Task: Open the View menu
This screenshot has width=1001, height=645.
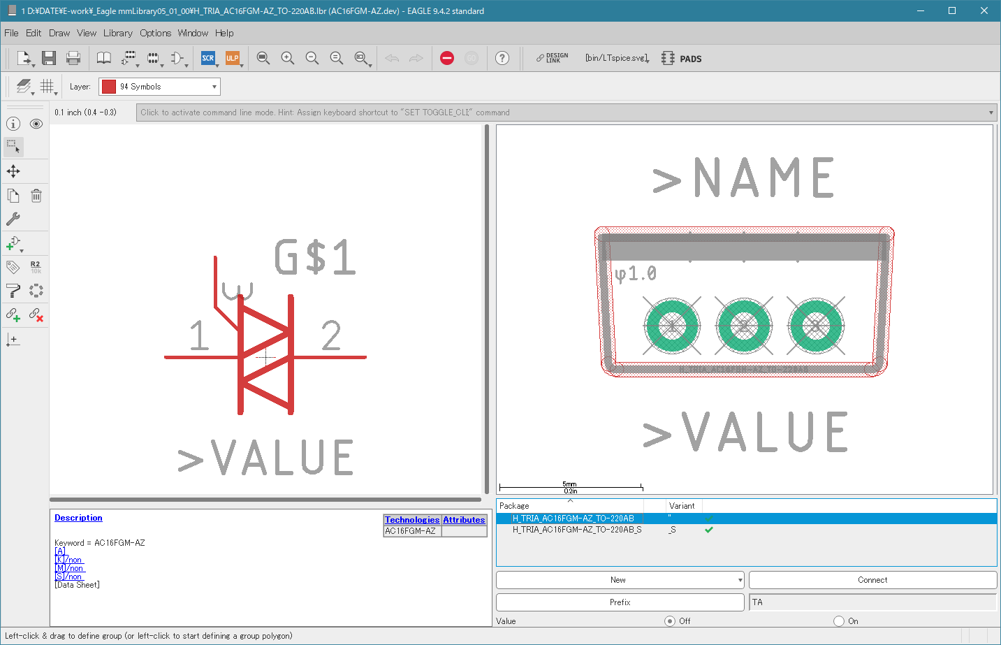Action: (87, 33)
